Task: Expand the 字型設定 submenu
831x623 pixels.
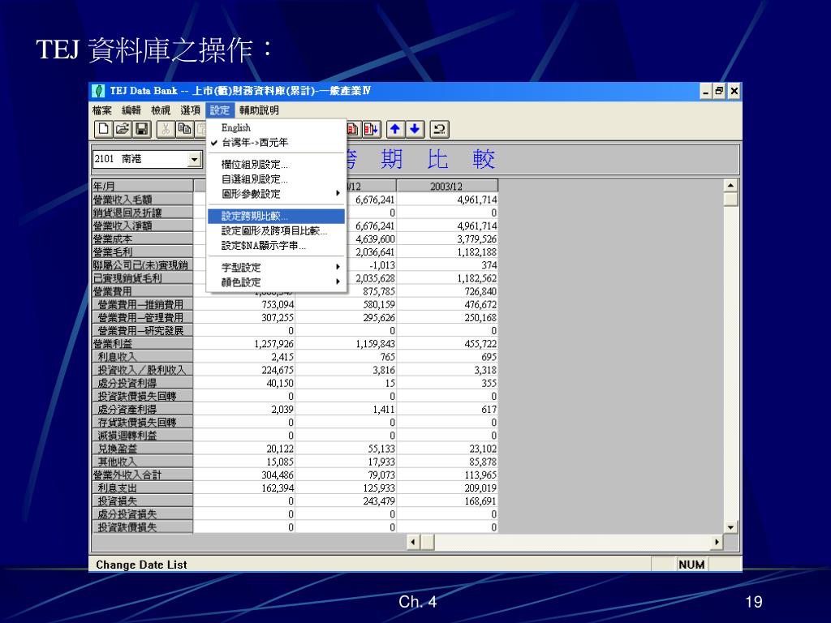Action: pyautogui.click(x=276, y=268)
